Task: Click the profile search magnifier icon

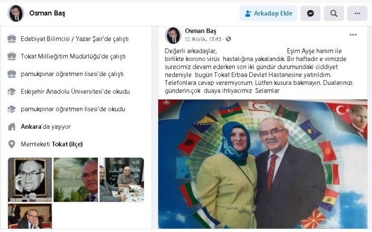Action: coord(334,13)
